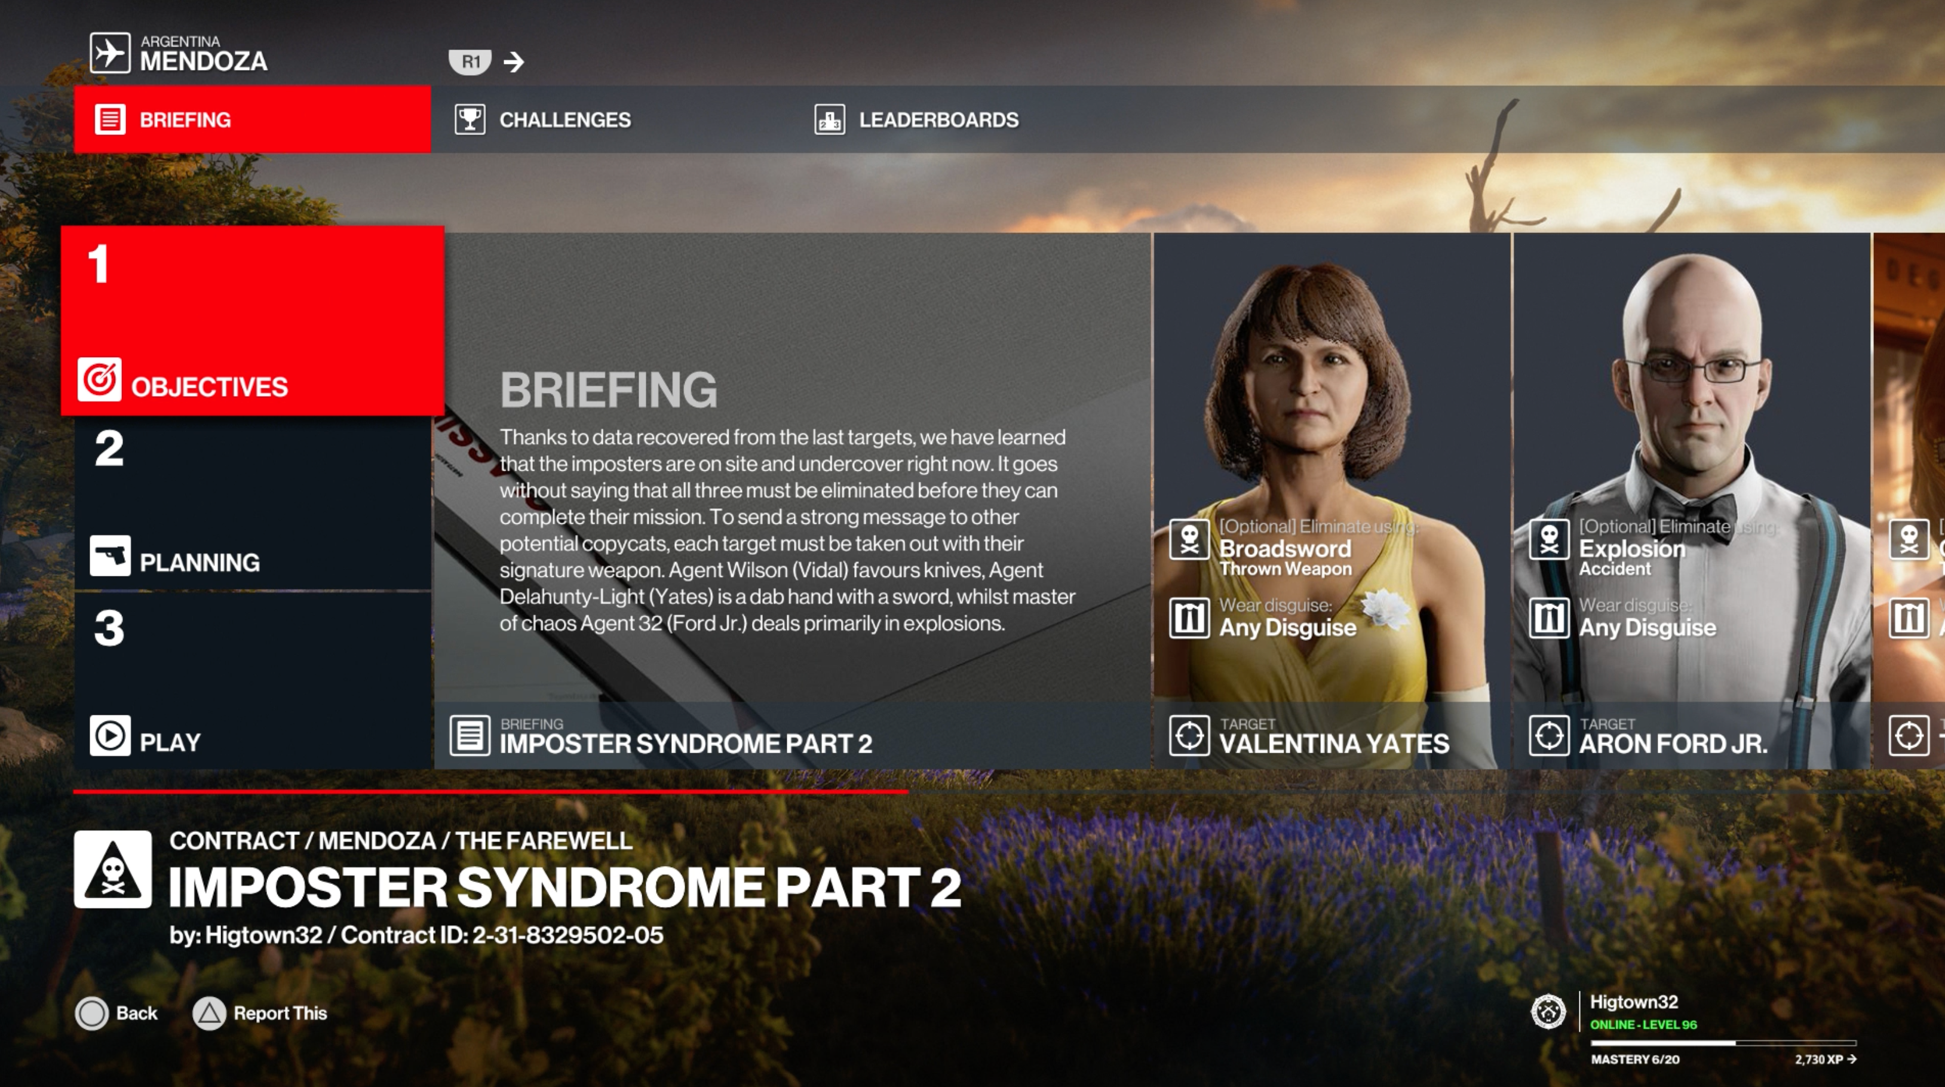Click disguise icon on Aron Ford Jr. card
Image resolution: width=1945 pixels, height=1087 pixels.
click(1550, 618)
